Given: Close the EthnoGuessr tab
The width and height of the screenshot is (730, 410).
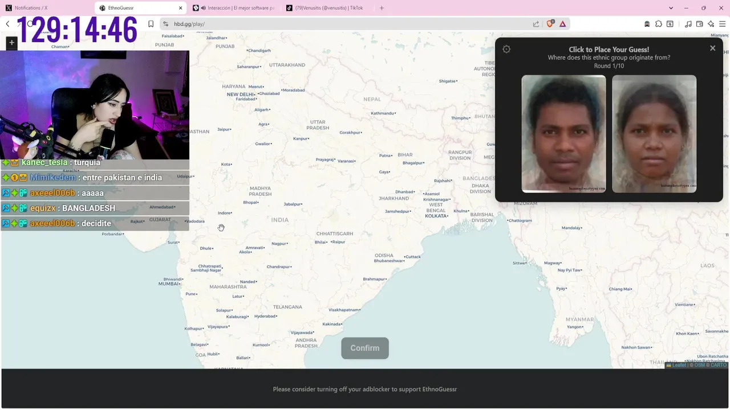Looking at the screenshot, I should tap(181, 8).
